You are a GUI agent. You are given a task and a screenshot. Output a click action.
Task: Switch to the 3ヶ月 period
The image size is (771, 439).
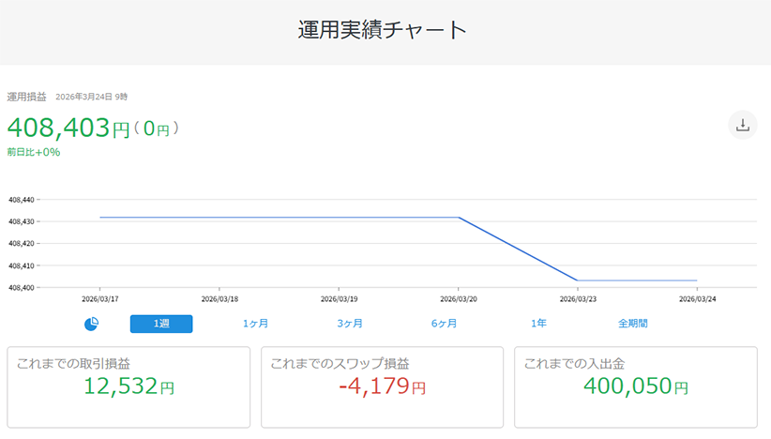click(x=350, y=324)
